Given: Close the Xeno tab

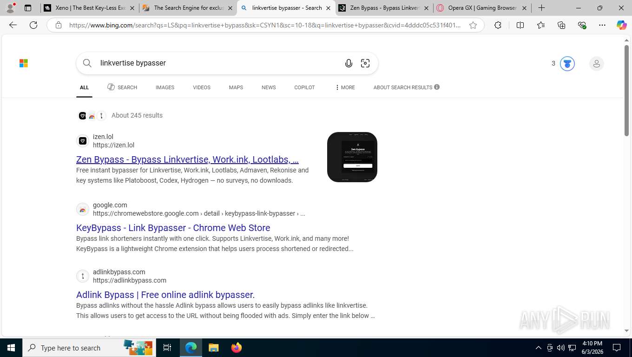Looking at the screenshot, I should (x=132, y=8).
